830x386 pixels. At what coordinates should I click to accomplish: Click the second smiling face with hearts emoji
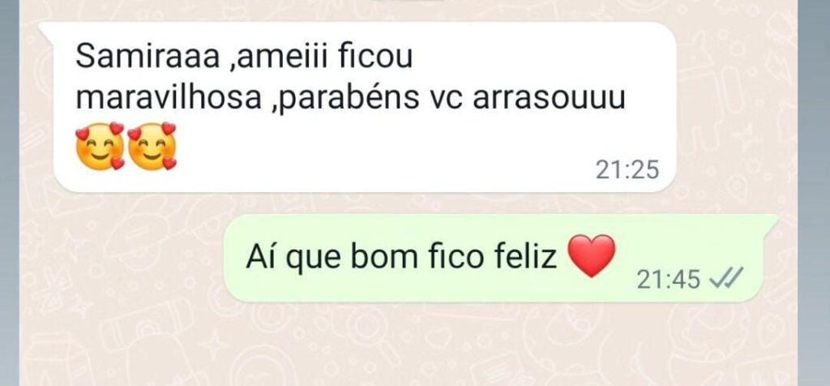click(152, 146)
